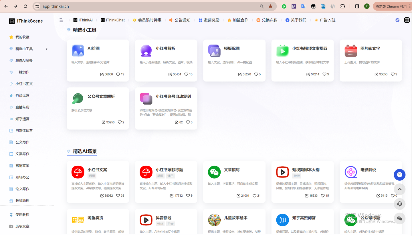
Task: Open the 短视频脚本大纲 play icon
Action: pos(282,172)
